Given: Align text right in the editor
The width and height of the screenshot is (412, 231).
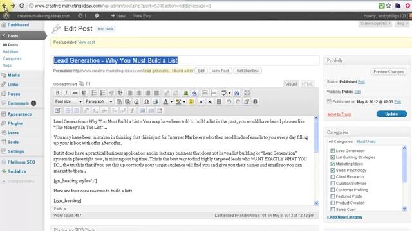Looking at the screenshot, I should [147, 93].
